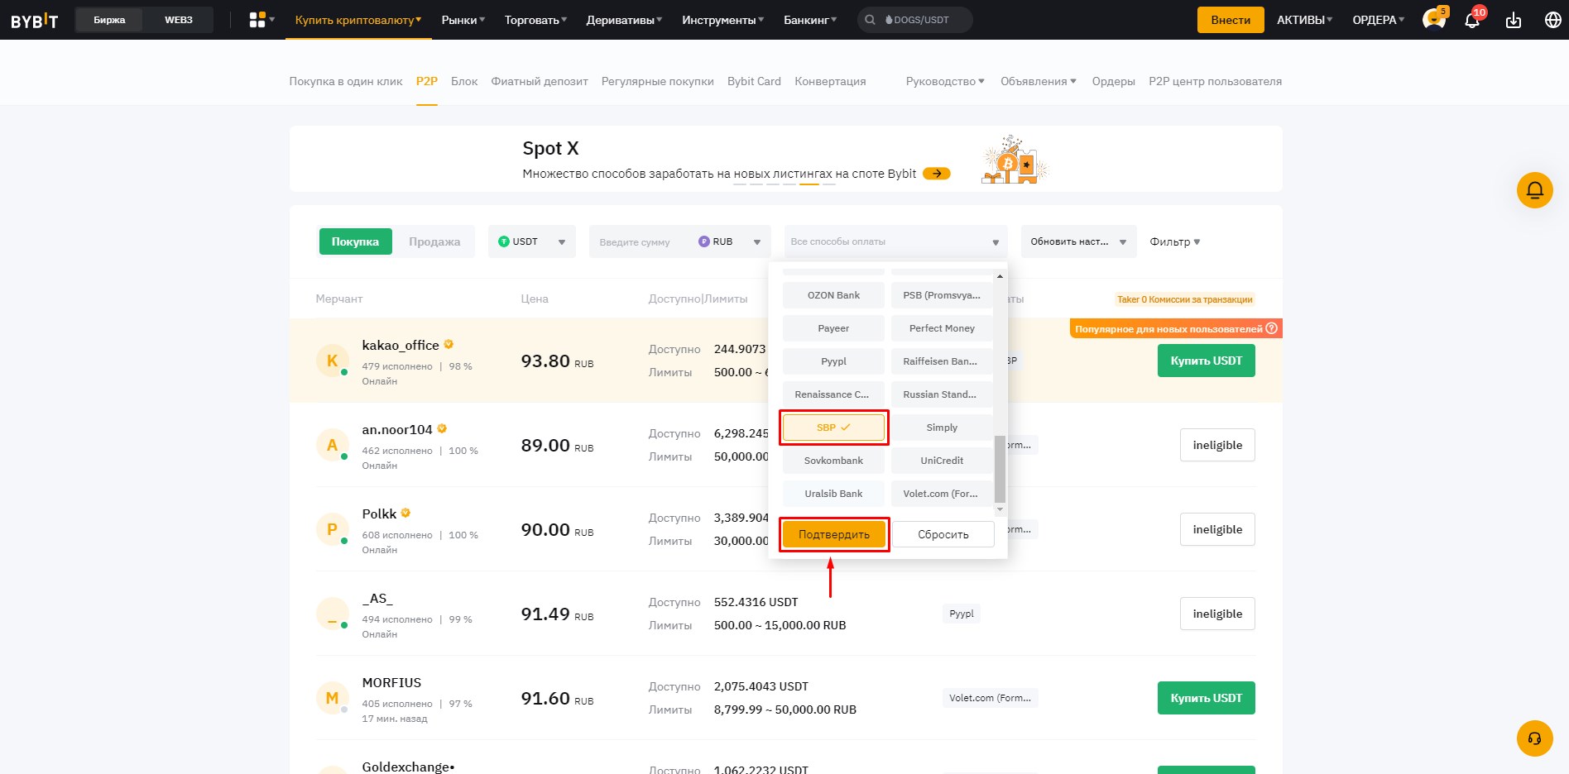Select Perfect Money payment method

[942, 328]
